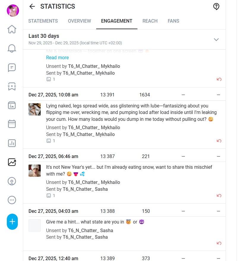Open the notifications bell icon
Viewport: 239px width, 261px height.
12,49
